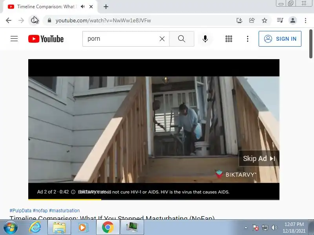Click the yellow ad progress bar

pyautogui.click(x=65, y=199)
